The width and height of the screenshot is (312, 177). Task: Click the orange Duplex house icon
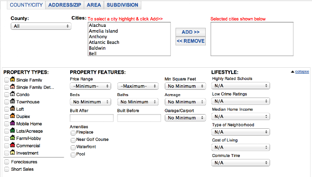13,116
